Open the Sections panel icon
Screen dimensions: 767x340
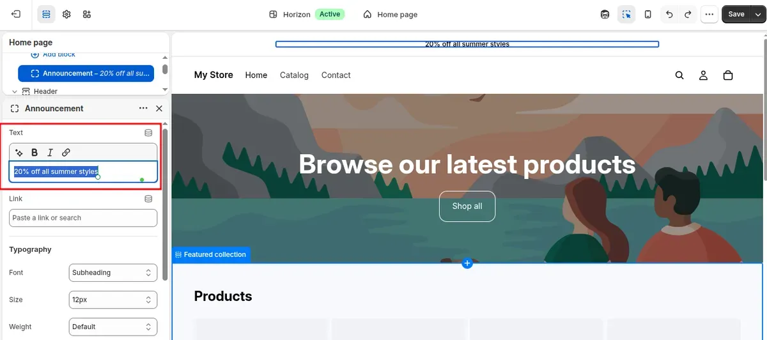[x=46, y=14]
